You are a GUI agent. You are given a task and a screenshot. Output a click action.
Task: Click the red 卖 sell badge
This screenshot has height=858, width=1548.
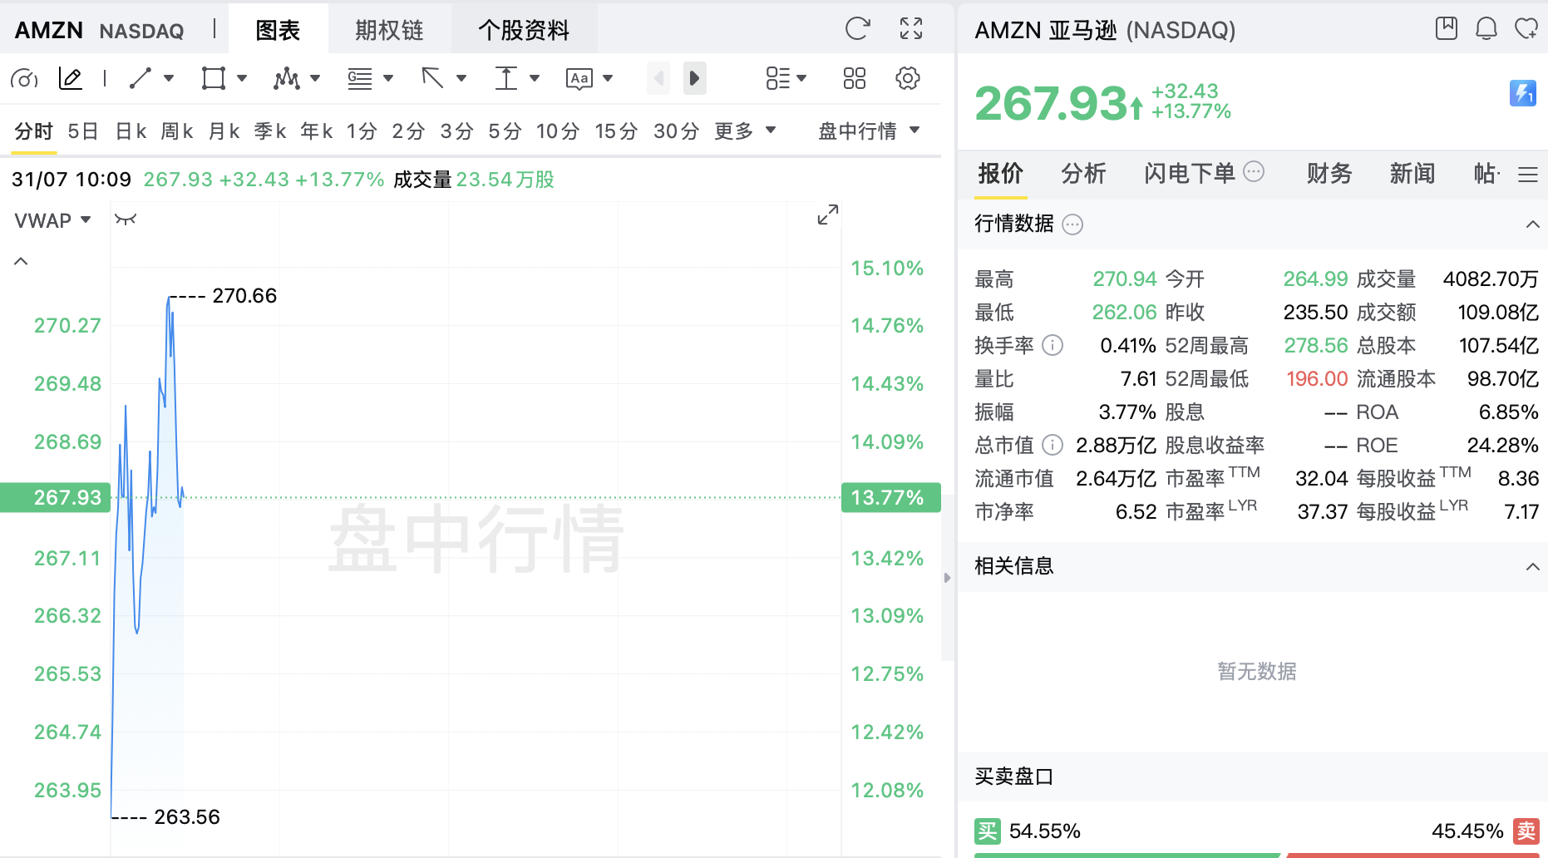point(1526,831)
